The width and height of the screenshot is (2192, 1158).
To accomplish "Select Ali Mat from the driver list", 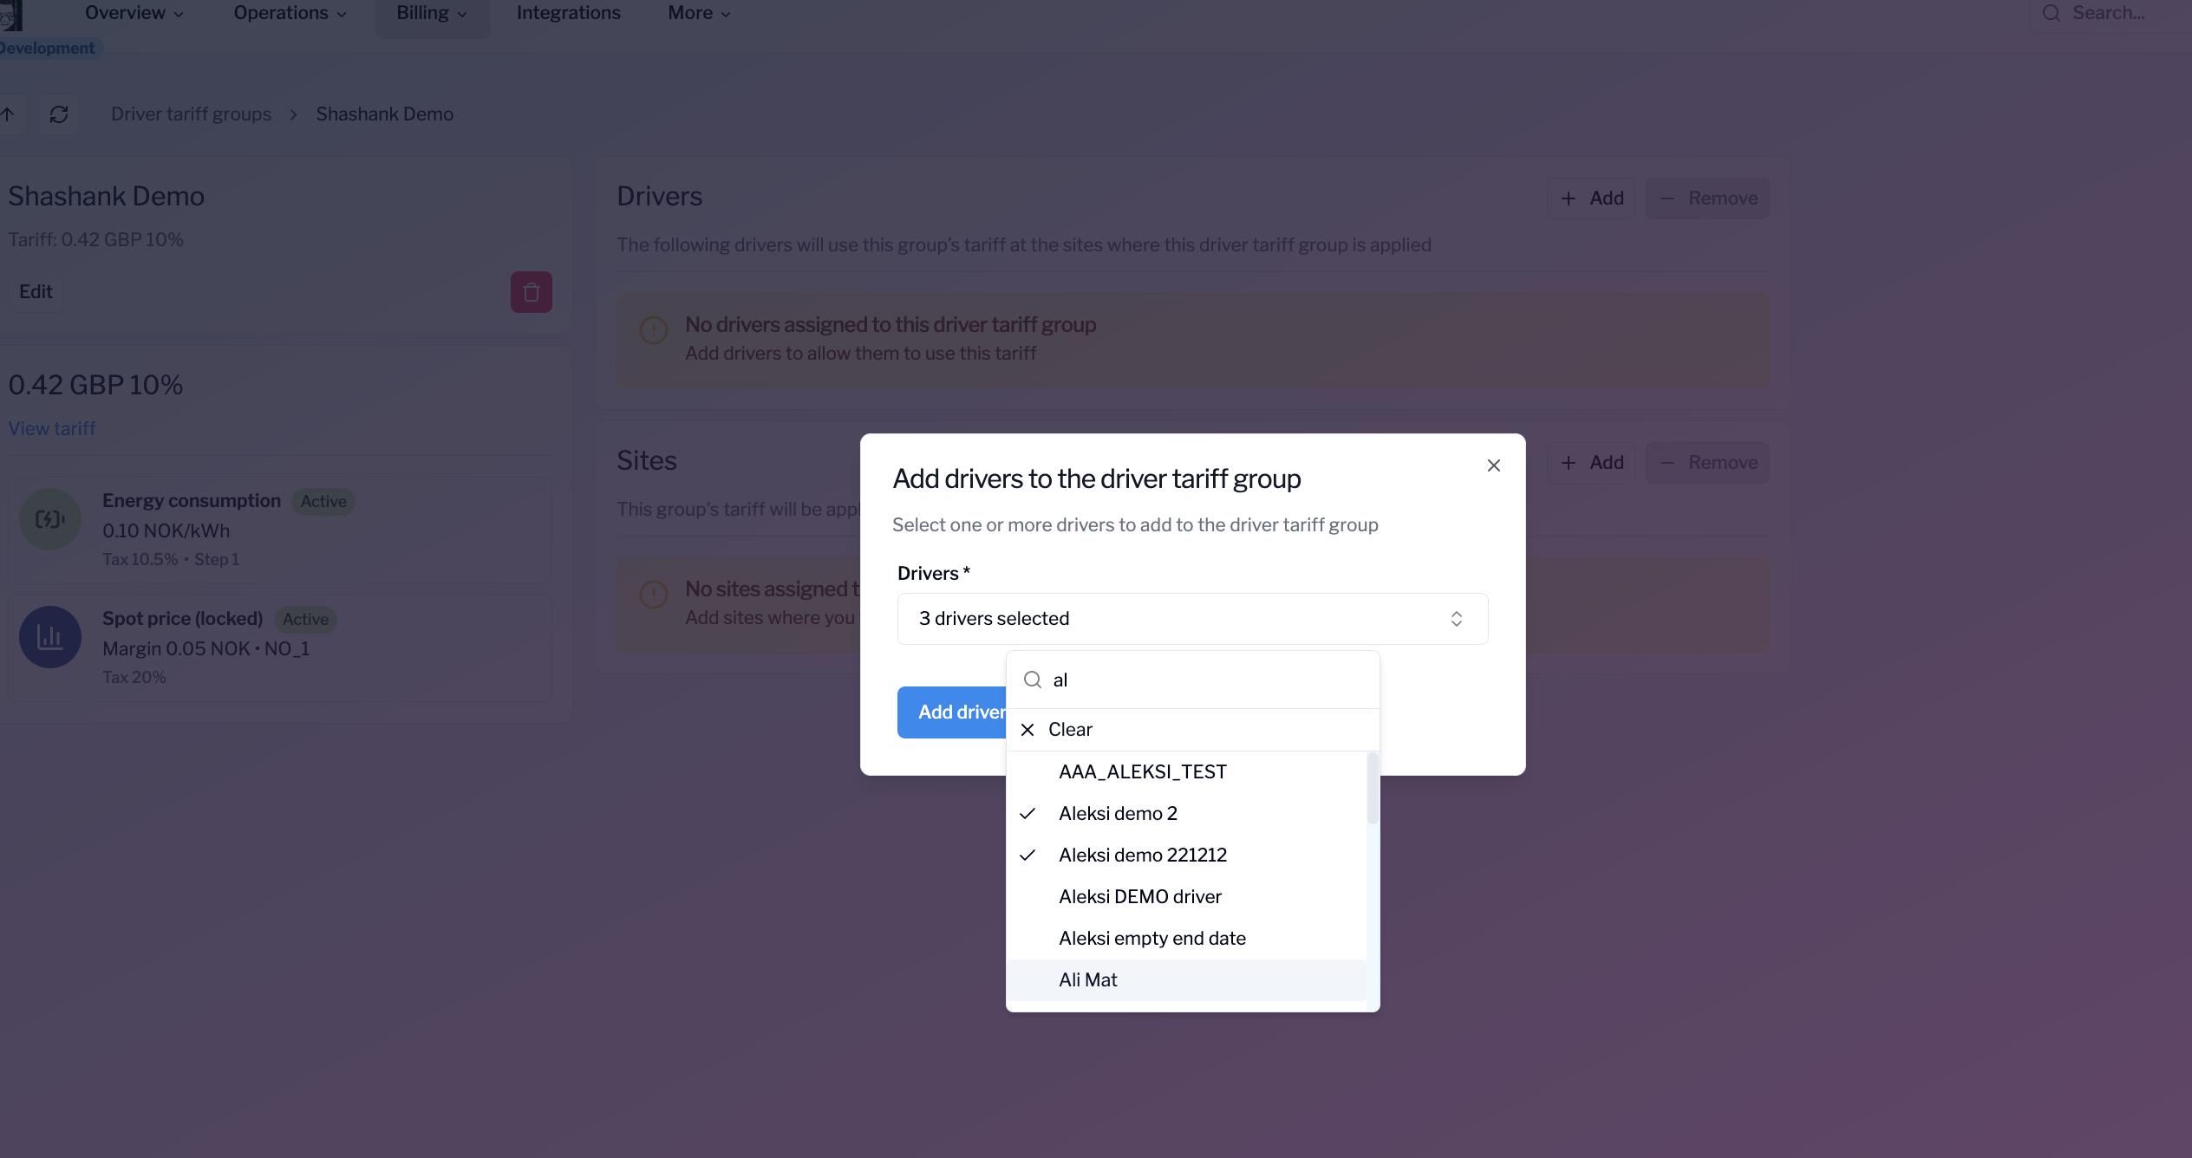I will click(1087, 980).
